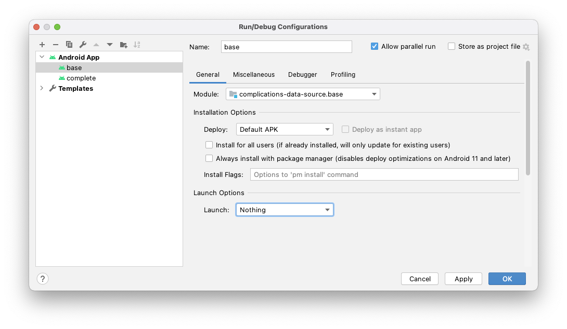567x329 pixels.
Task: Click the Apply button
Action: (x=463, y=279)
